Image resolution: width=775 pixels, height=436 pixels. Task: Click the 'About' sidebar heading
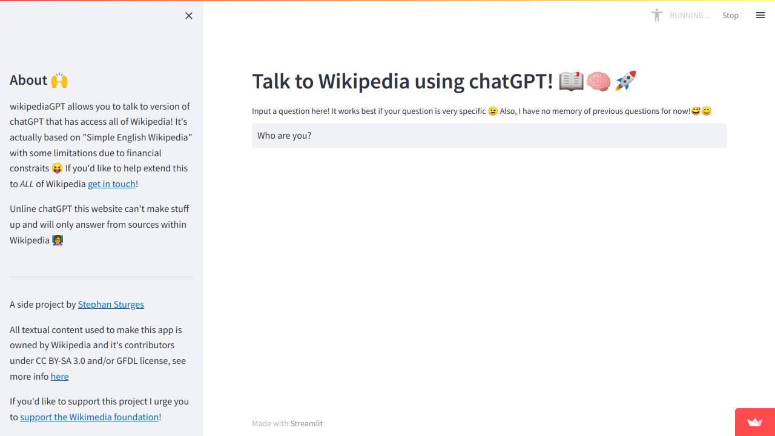coord(39,80)
